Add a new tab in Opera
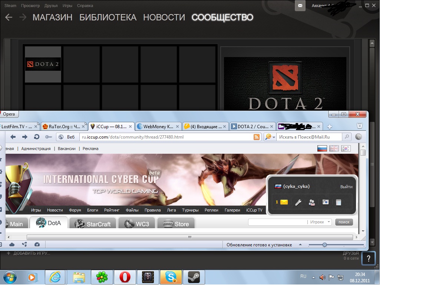 tap(329, 127)
